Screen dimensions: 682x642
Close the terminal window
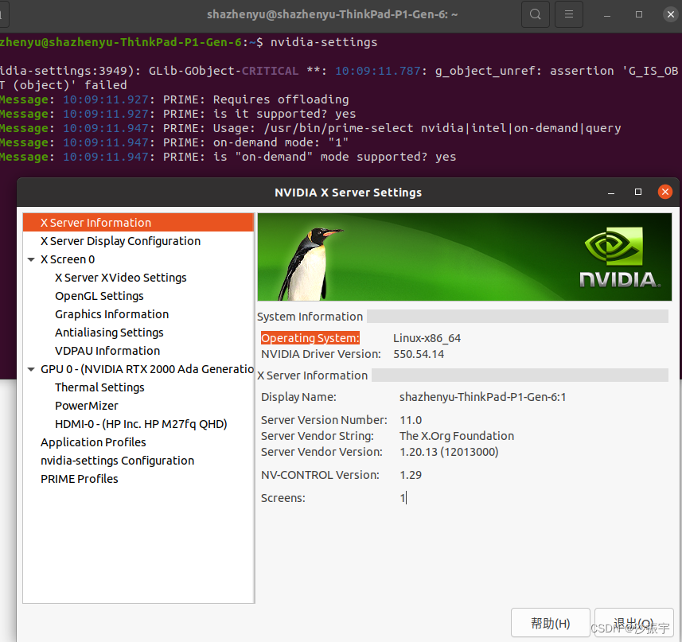coord(671,14)
